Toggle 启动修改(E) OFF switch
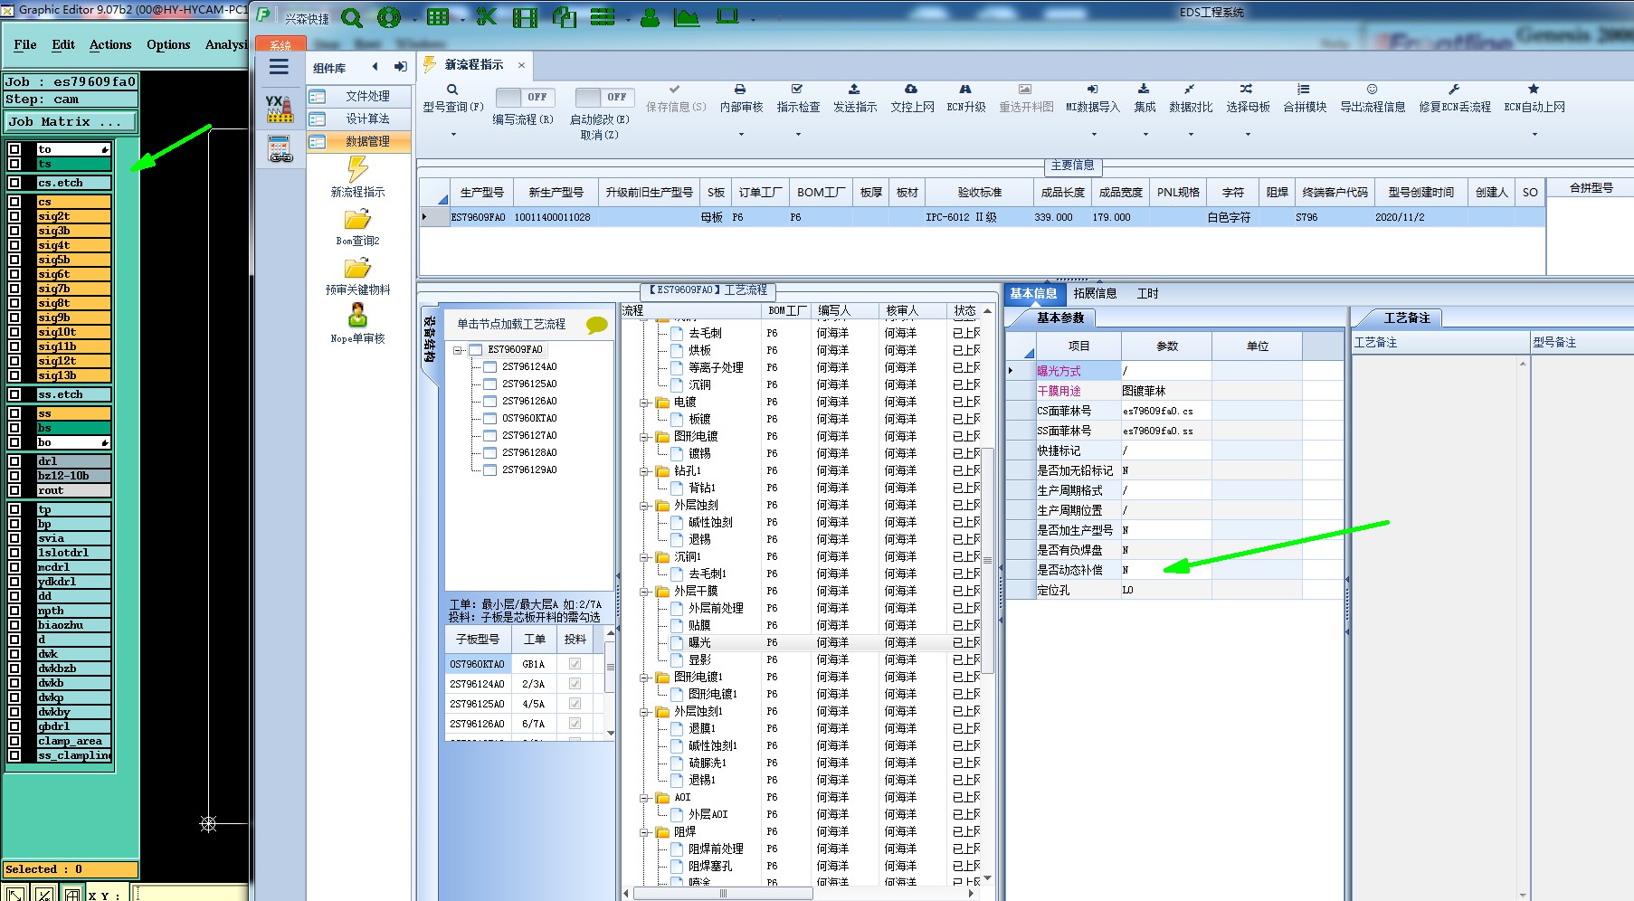1634x901 pixels. (x=605, y=97)
